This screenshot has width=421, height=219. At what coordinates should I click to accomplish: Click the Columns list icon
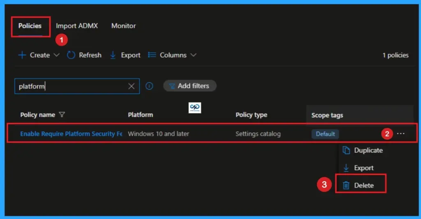[152, 55]
